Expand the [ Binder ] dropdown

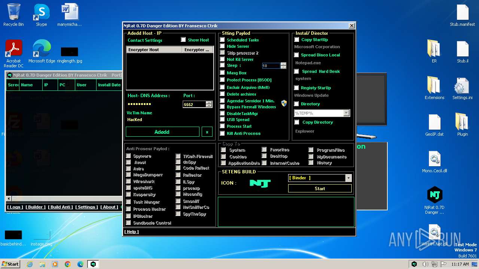point(348,178)
